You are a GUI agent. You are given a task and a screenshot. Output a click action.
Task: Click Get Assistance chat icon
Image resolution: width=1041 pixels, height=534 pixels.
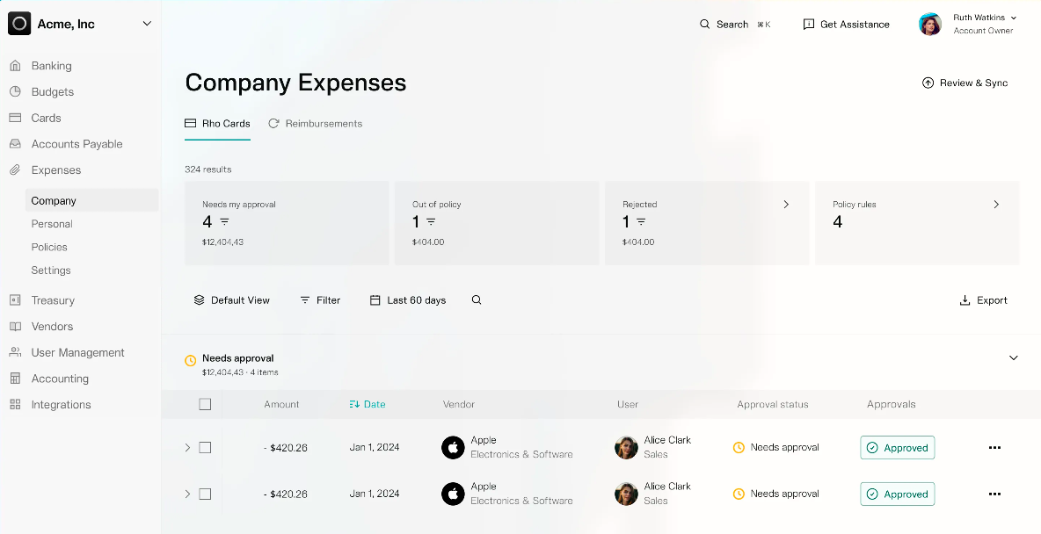[x=809, y=24]
